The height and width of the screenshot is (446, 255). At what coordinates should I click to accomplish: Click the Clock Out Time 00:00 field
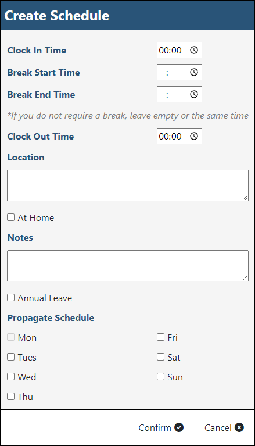[179, 136]
